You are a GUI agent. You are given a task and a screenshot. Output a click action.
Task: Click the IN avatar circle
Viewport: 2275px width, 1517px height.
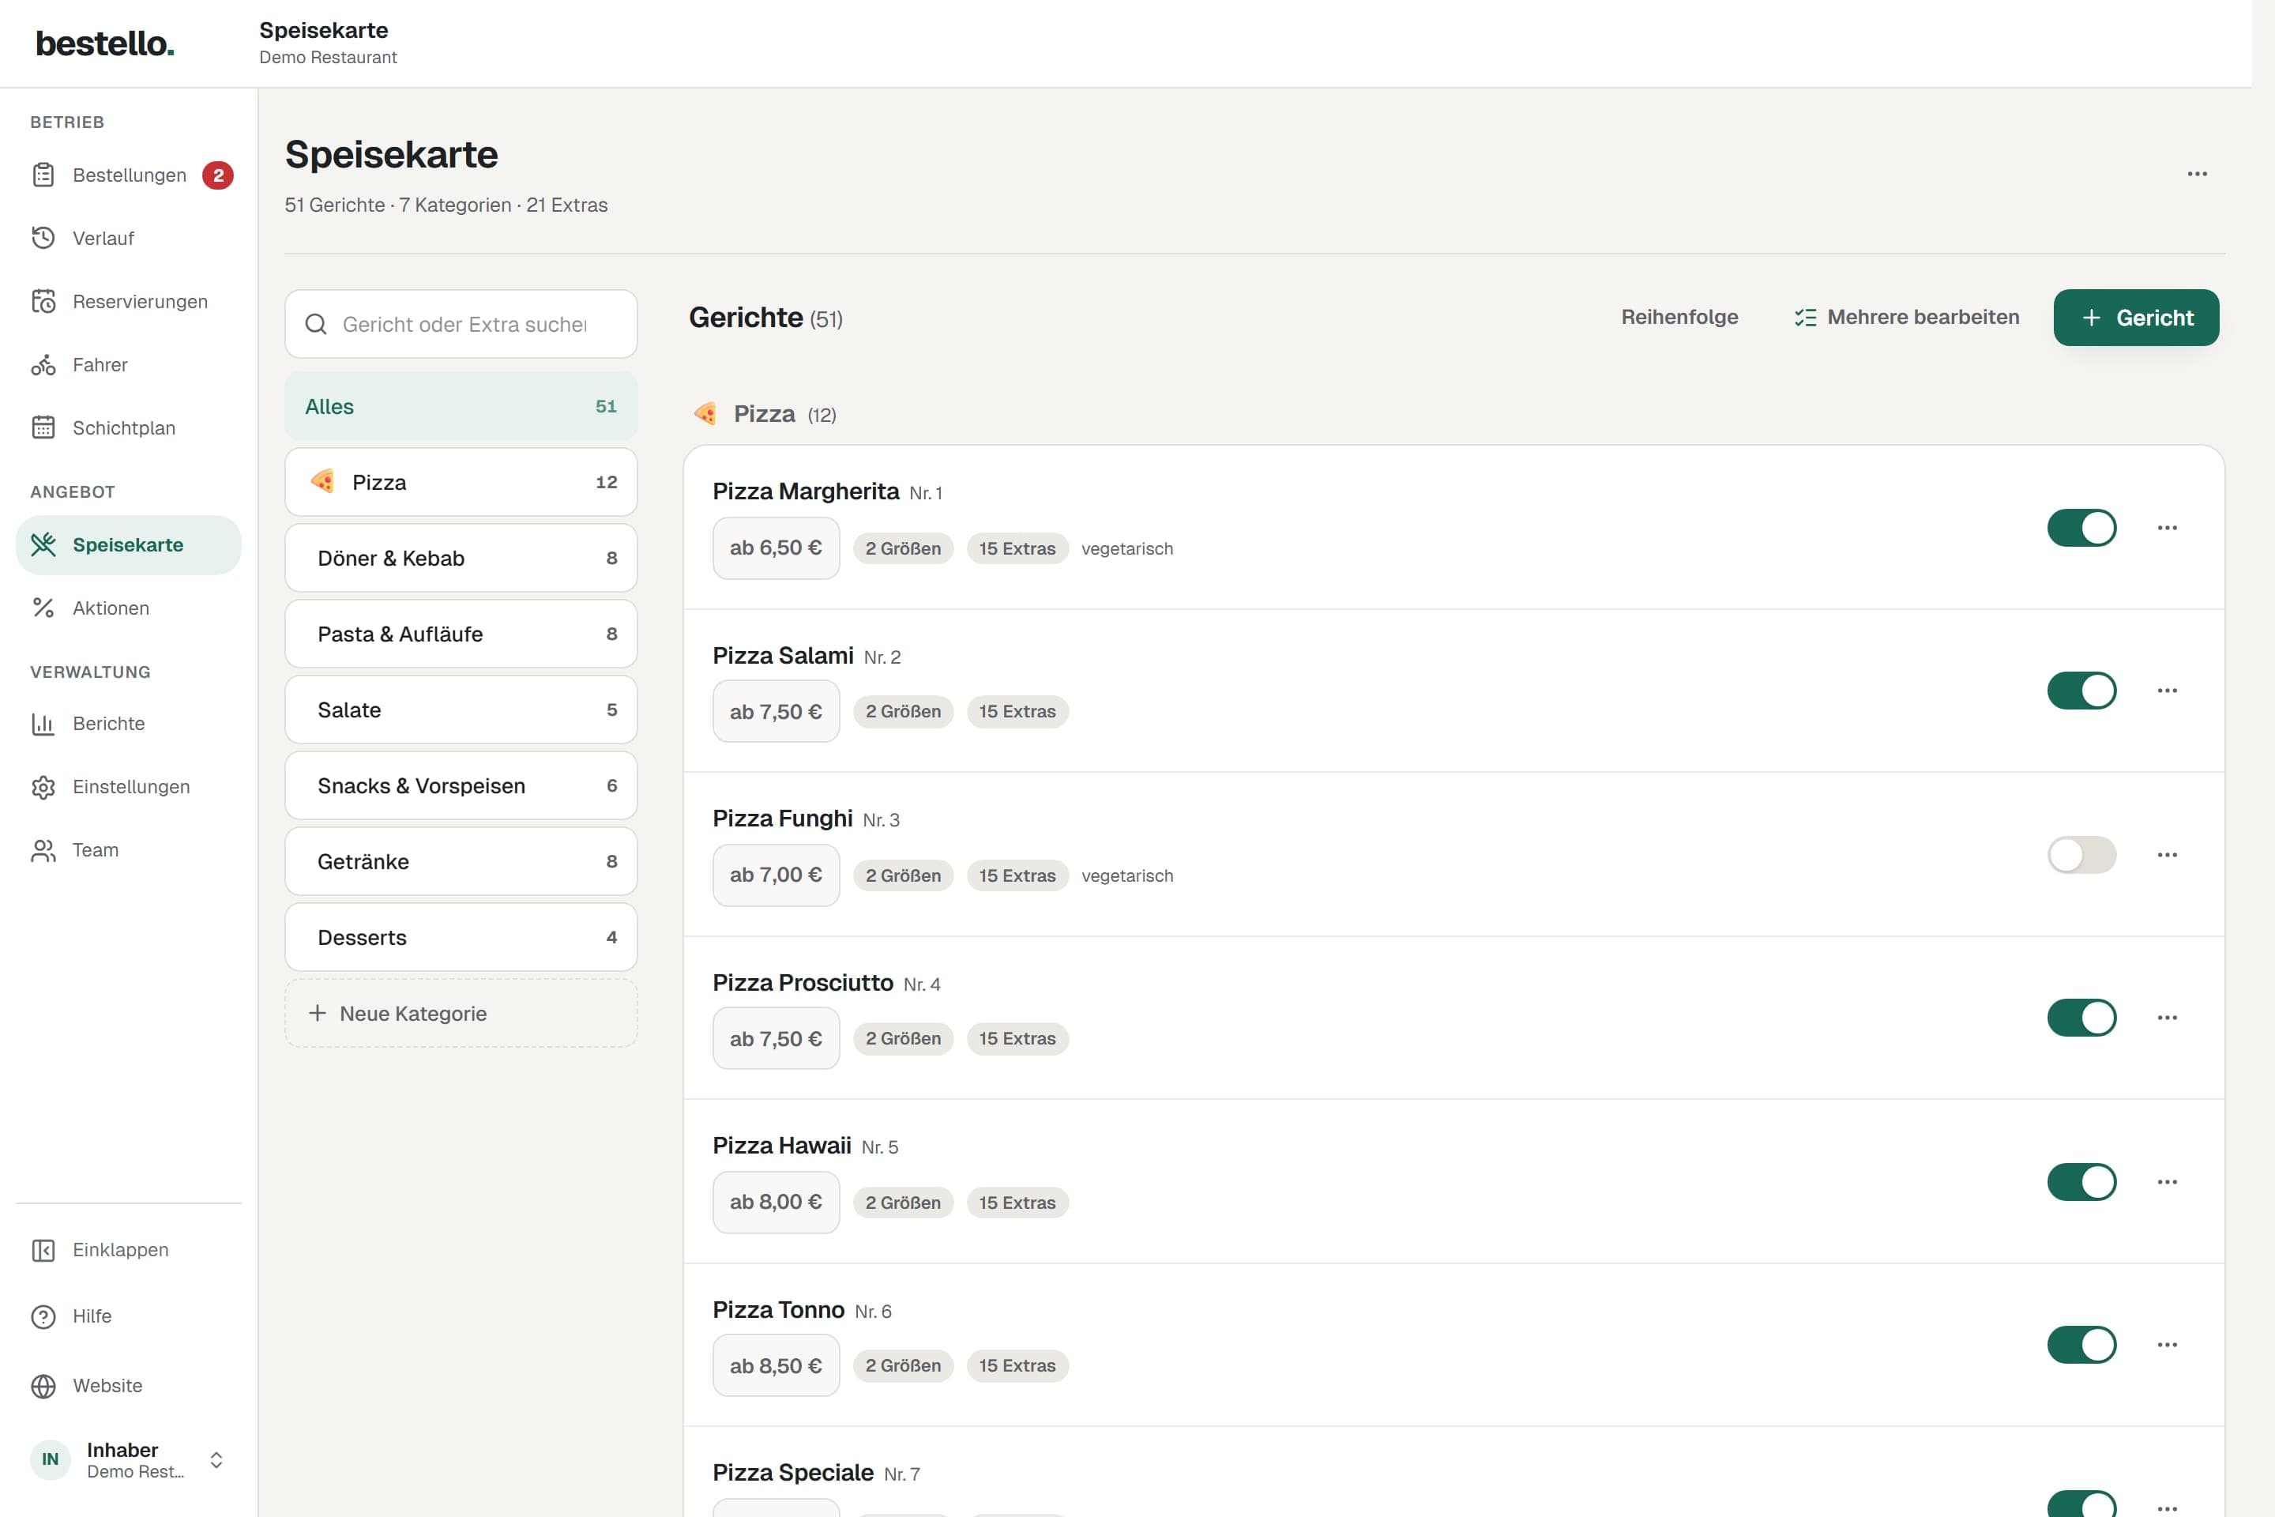51,1459
